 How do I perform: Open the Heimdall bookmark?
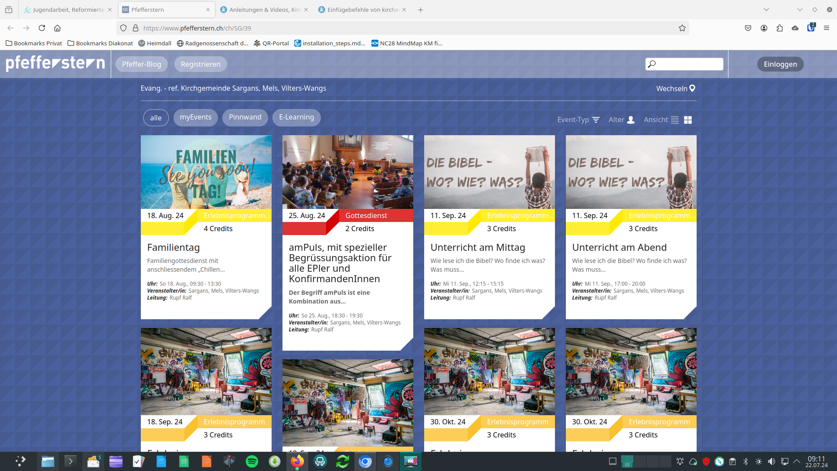coord(155,43)
